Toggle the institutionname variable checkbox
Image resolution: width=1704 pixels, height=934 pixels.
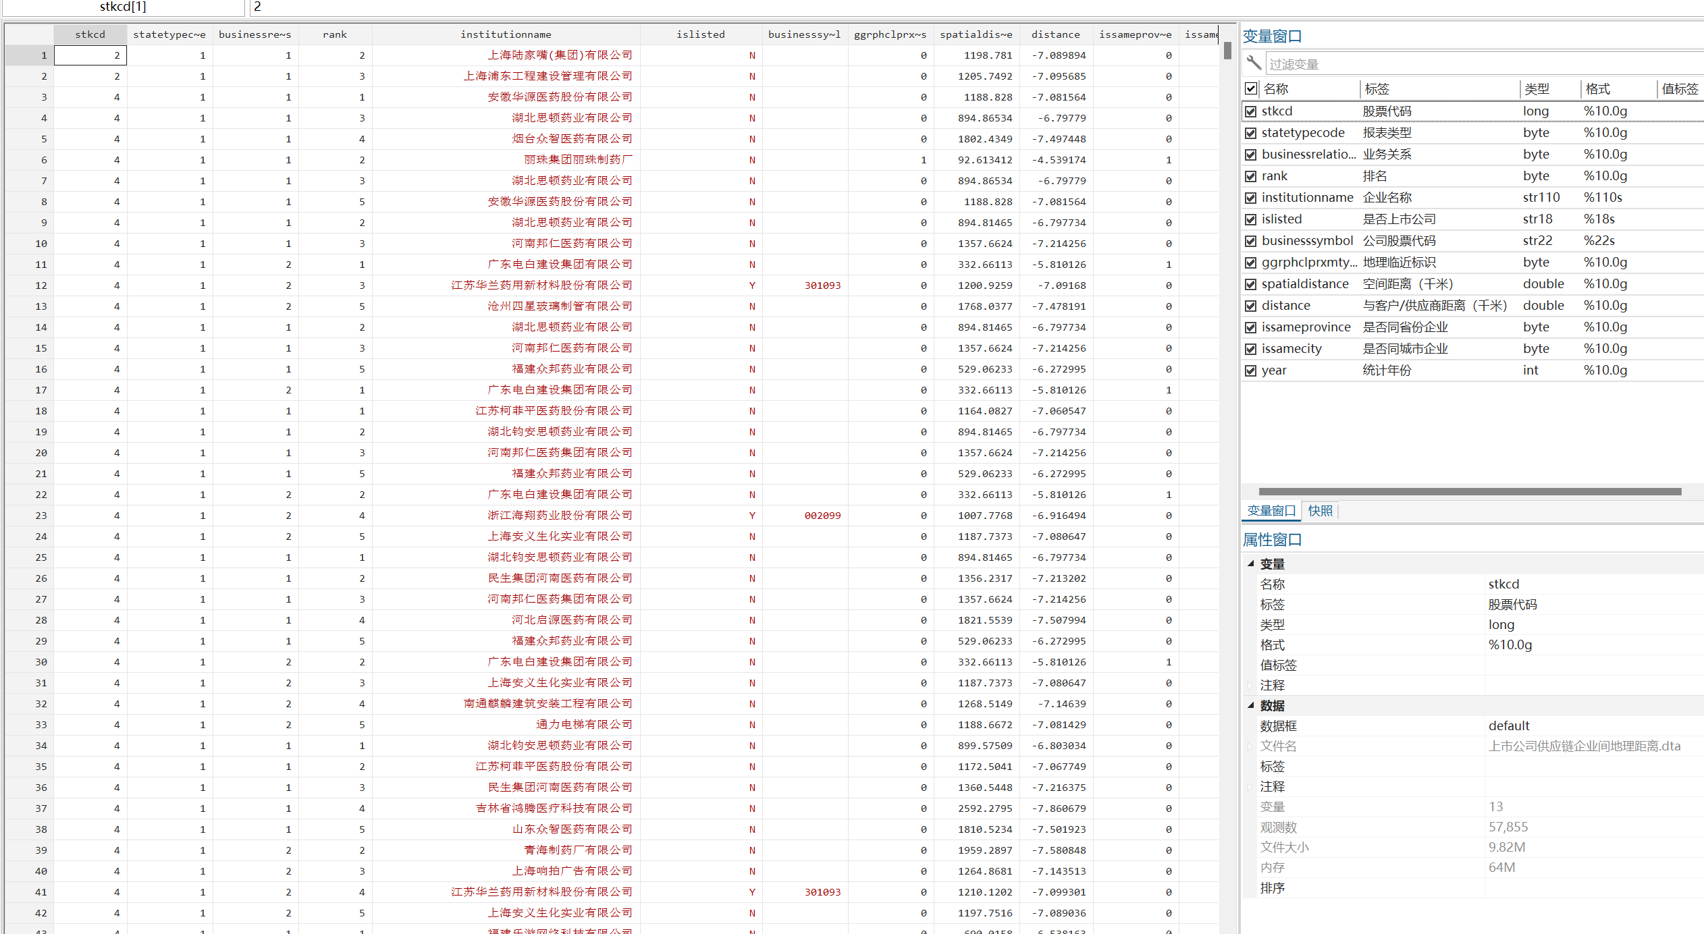[1251, 198]
